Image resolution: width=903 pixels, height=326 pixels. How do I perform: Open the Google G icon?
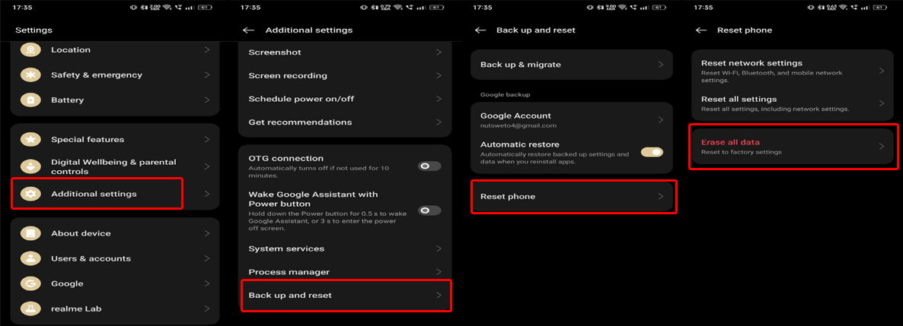[30, 283]
